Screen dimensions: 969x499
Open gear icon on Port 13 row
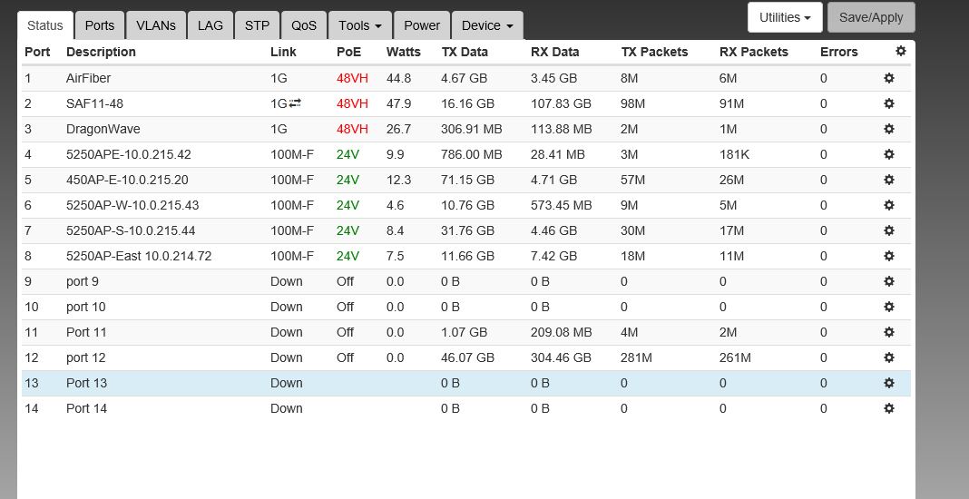click(889, 384)
